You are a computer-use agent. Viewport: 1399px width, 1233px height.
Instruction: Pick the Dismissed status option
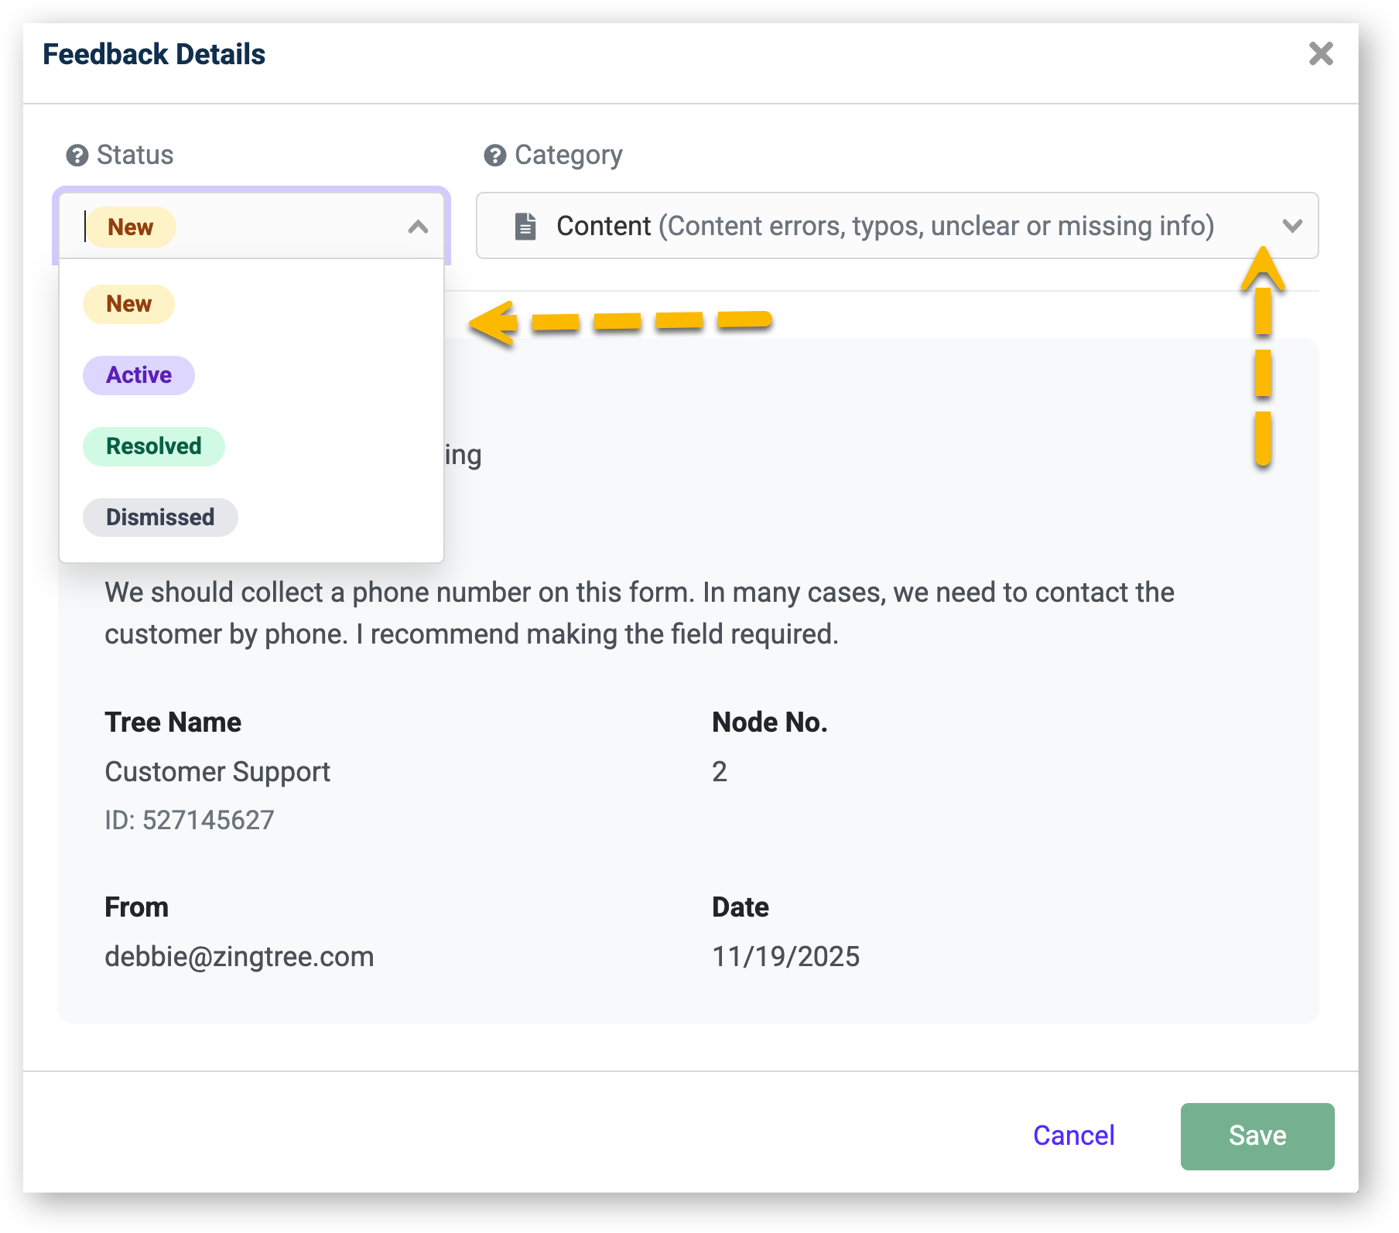(160, 517)
